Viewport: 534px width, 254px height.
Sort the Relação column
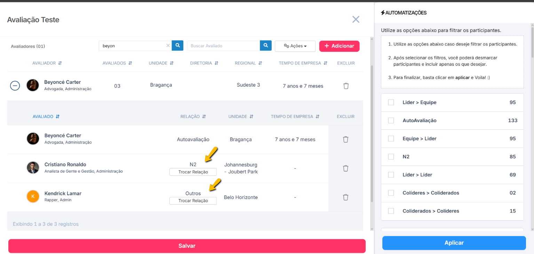(204, 117)
